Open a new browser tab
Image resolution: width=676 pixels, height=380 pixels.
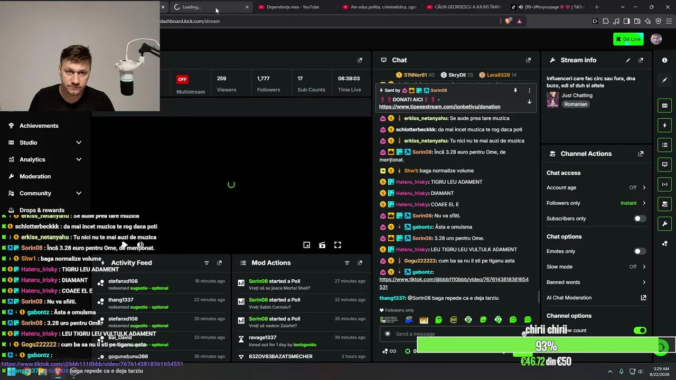(x=597, y=7)
